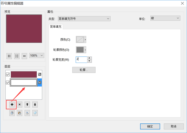Click the maroon symbol preview image
Screen dimensions: 187x133
point(24,29)
